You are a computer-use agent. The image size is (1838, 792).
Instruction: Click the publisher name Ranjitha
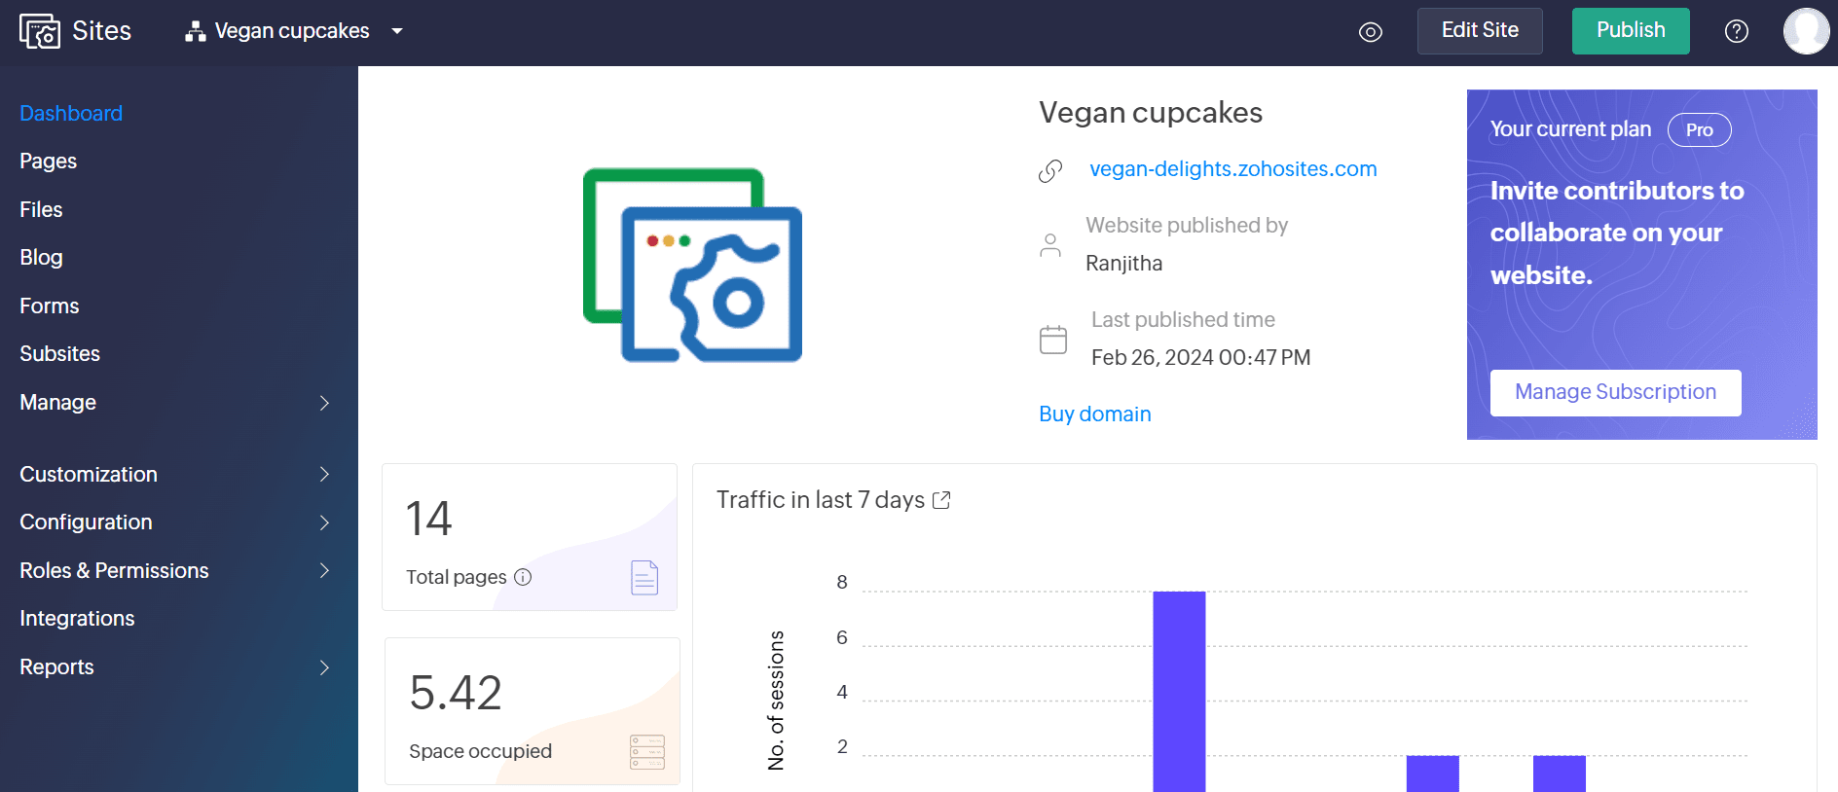point(1123,263)
